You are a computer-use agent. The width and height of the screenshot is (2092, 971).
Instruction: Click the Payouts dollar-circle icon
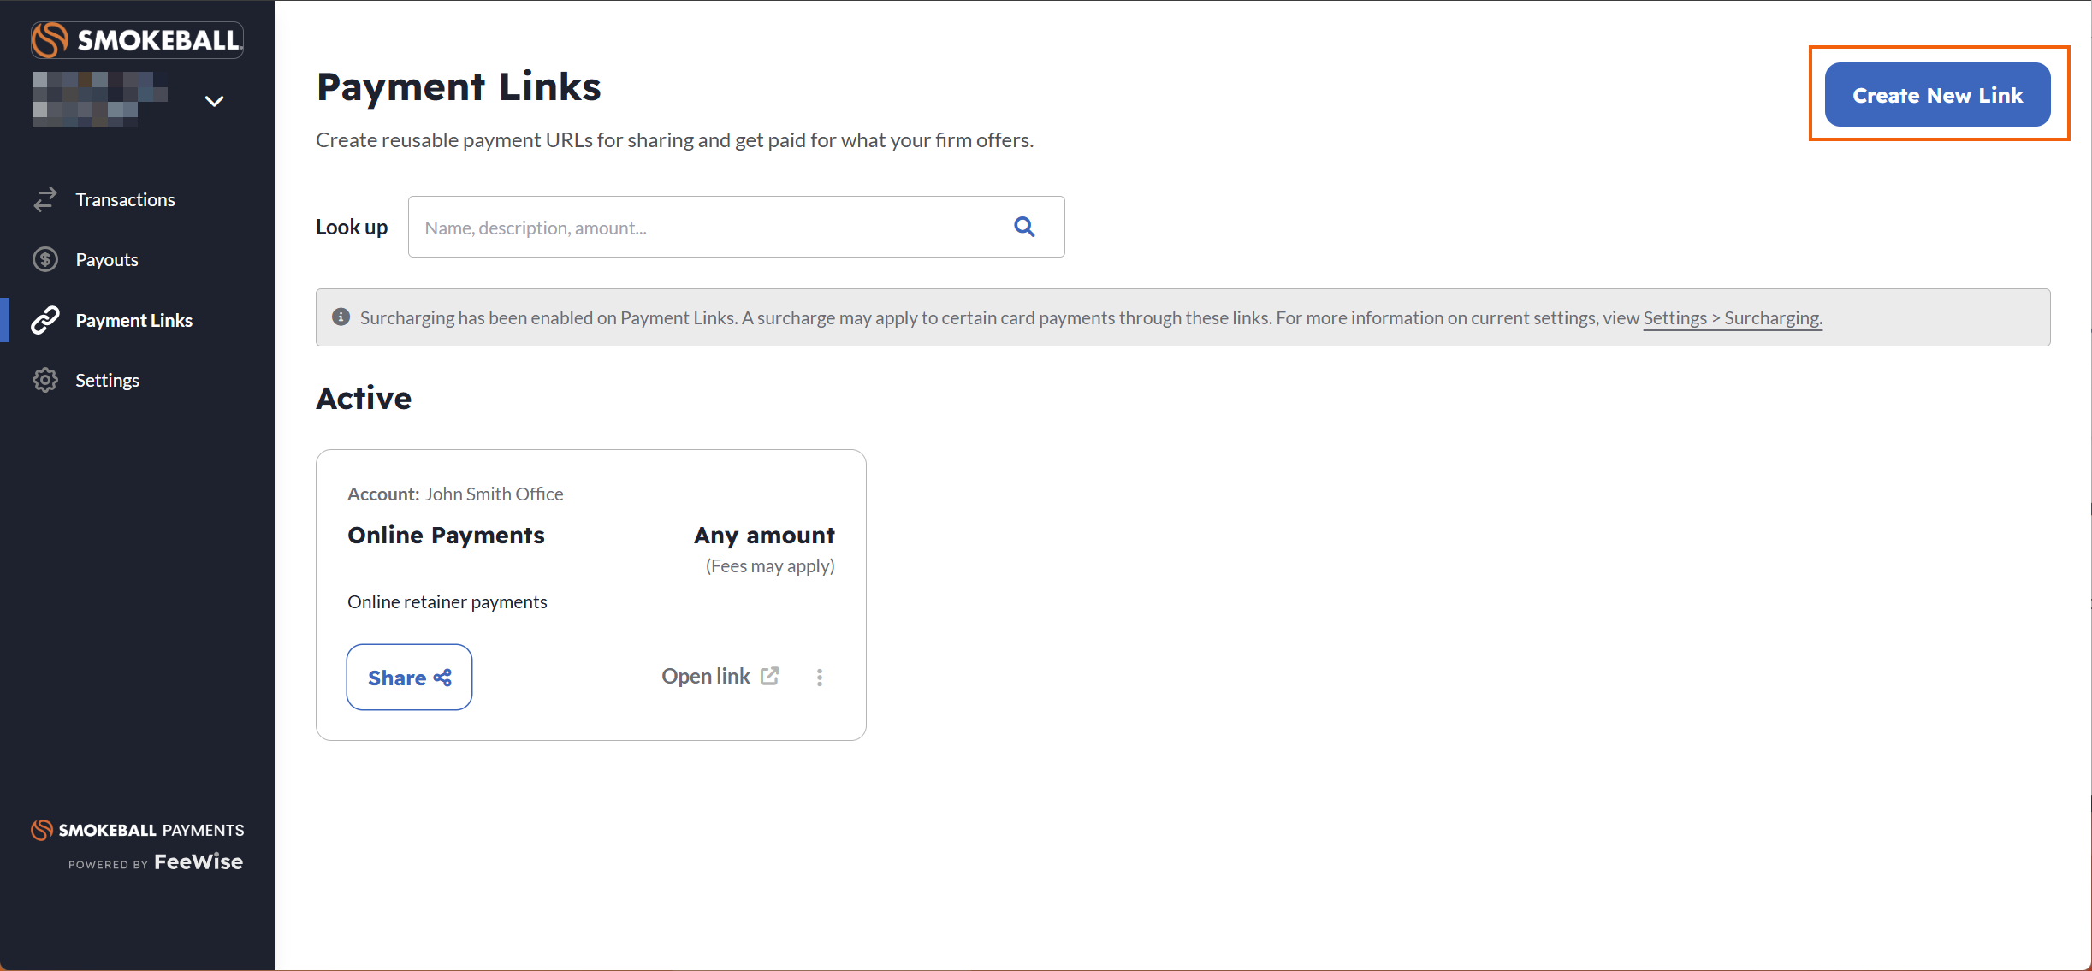tap(45, 259)
